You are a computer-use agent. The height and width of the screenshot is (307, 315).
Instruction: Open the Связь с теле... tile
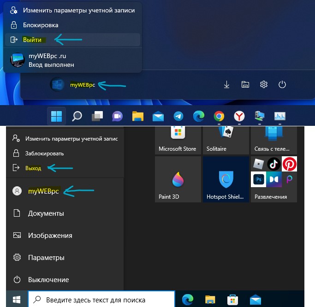[274, 141]
